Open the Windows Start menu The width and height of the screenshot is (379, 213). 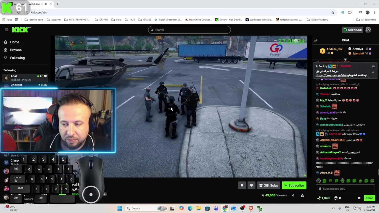pos(120,208)
